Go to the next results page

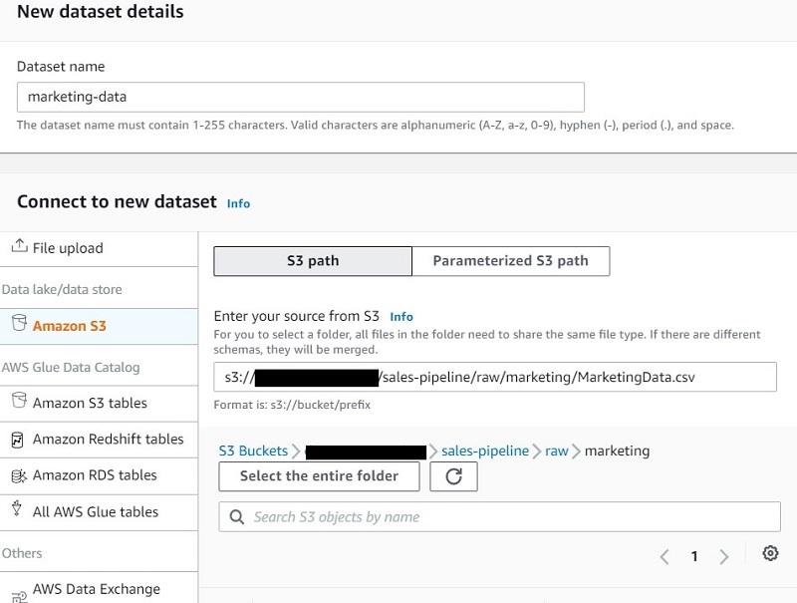pos(724,557)
